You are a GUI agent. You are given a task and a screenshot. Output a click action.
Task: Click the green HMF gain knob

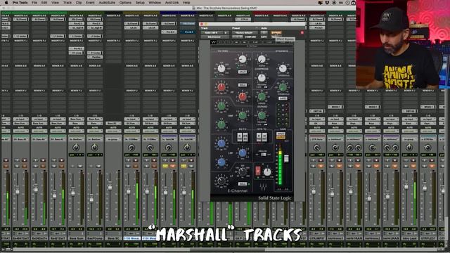221,106
